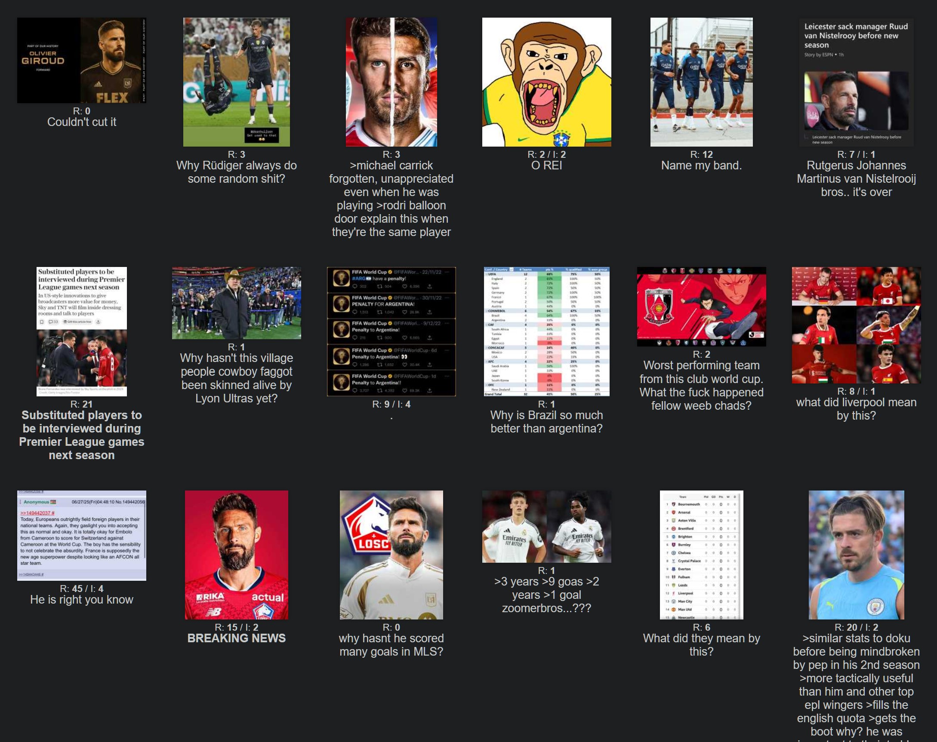Click the 'R: 15 / I: 2' stats line
Viewport: 937px width, 742px height.
pyautogui.click(x=237, y=627)
